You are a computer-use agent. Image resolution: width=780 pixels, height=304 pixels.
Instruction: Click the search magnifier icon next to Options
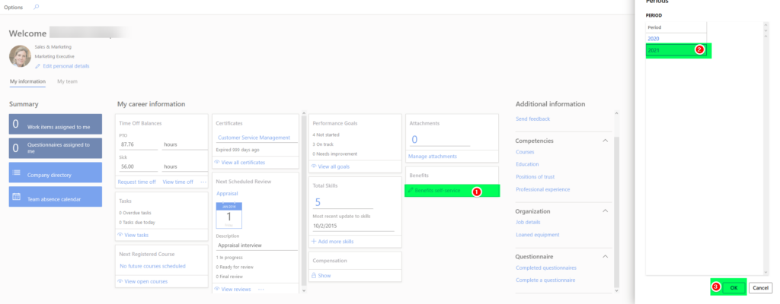pyautogui.click(x=36, y=7)
